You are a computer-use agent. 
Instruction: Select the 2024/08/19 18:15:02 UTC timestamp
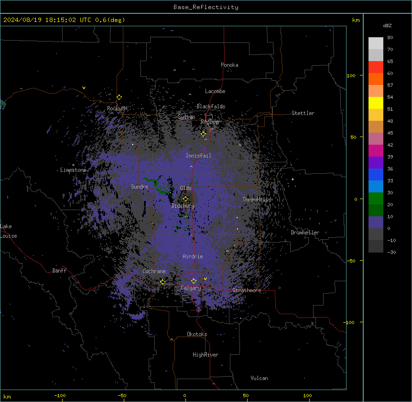[47, 20]
